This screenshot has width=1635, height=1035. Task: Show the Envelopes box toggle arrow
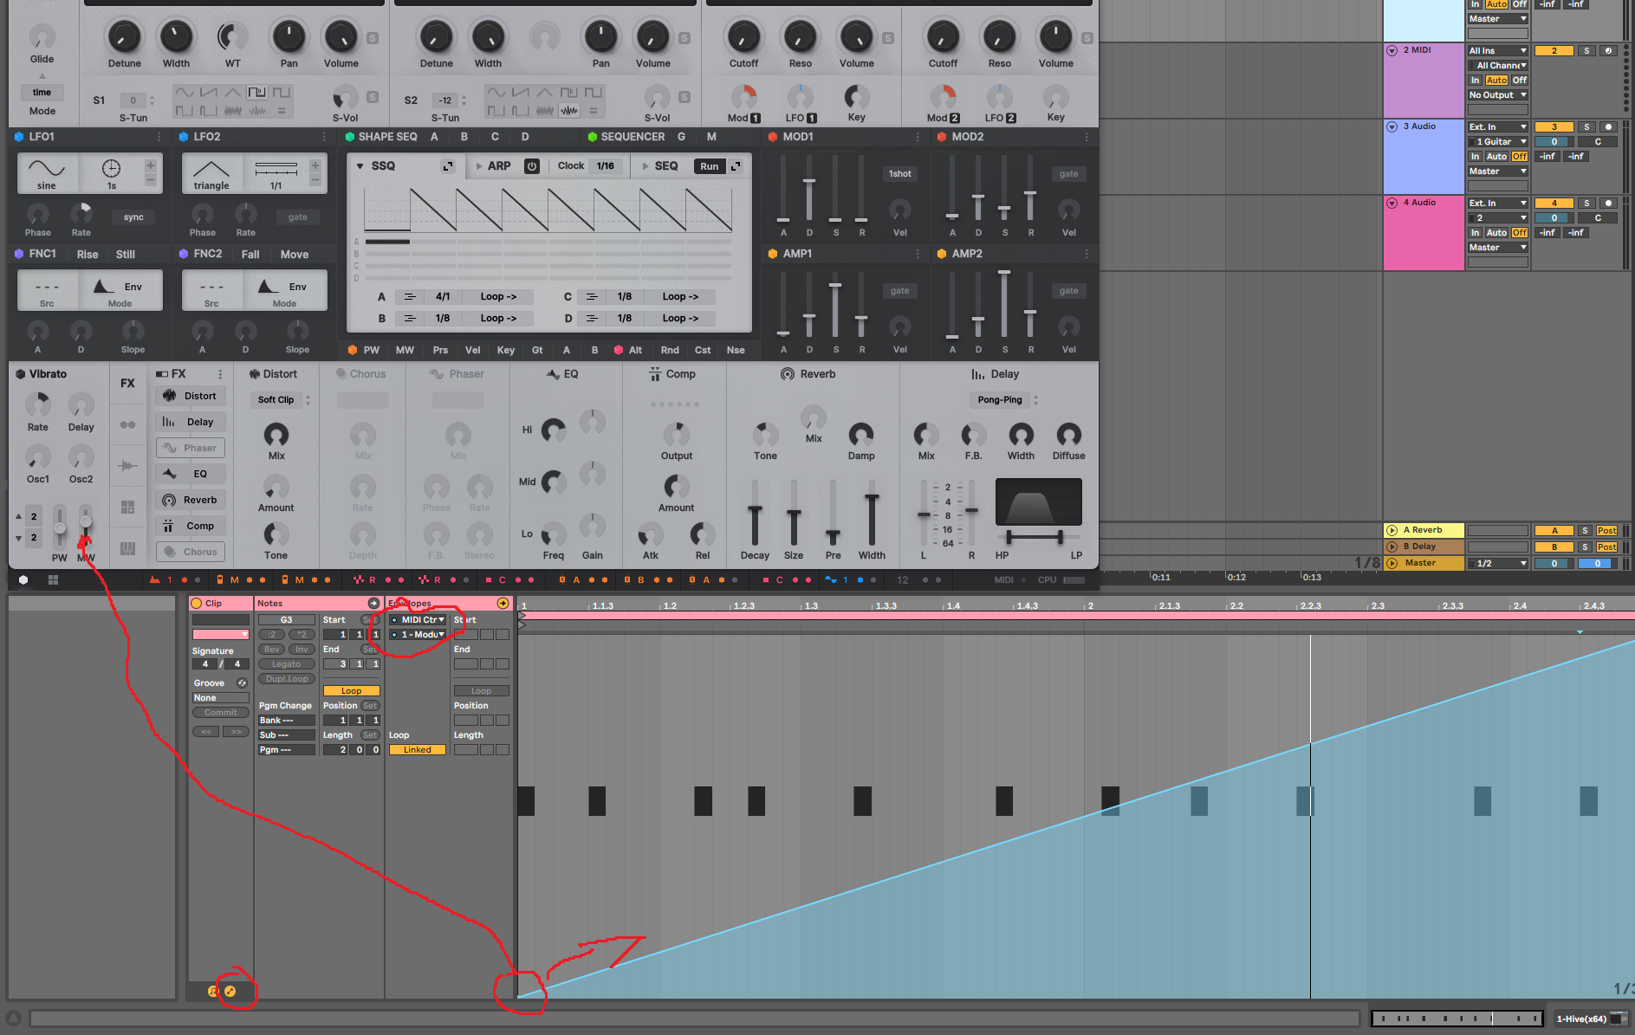point(503,603)
